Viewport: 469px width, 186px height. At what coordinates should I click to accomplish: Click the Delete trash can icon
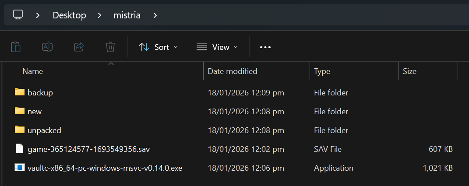point(110,47)
